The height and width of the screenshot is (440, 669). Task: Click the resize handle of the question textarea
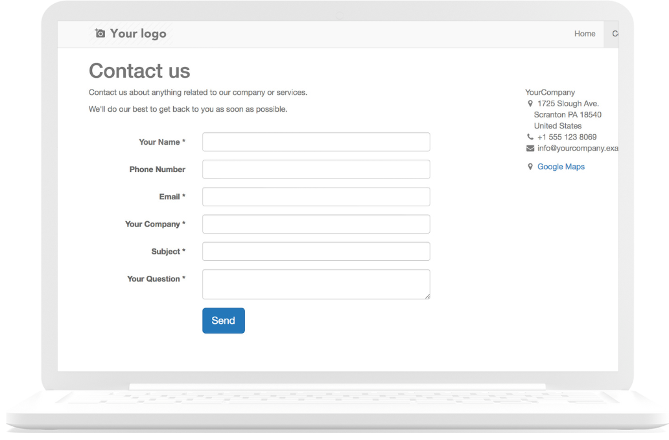427,297
